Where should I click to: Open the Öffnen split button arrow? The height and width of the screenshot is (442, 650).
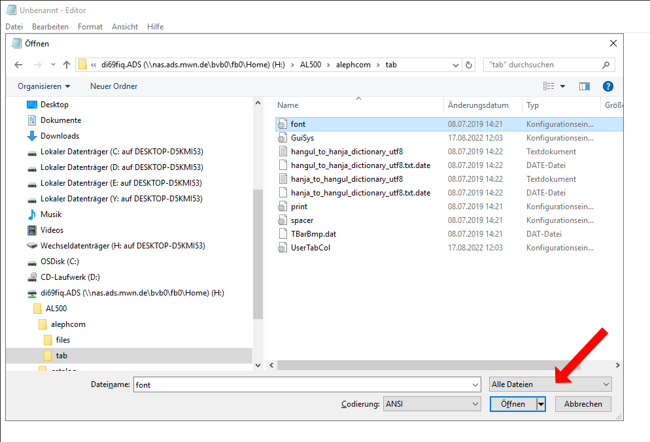541,404
